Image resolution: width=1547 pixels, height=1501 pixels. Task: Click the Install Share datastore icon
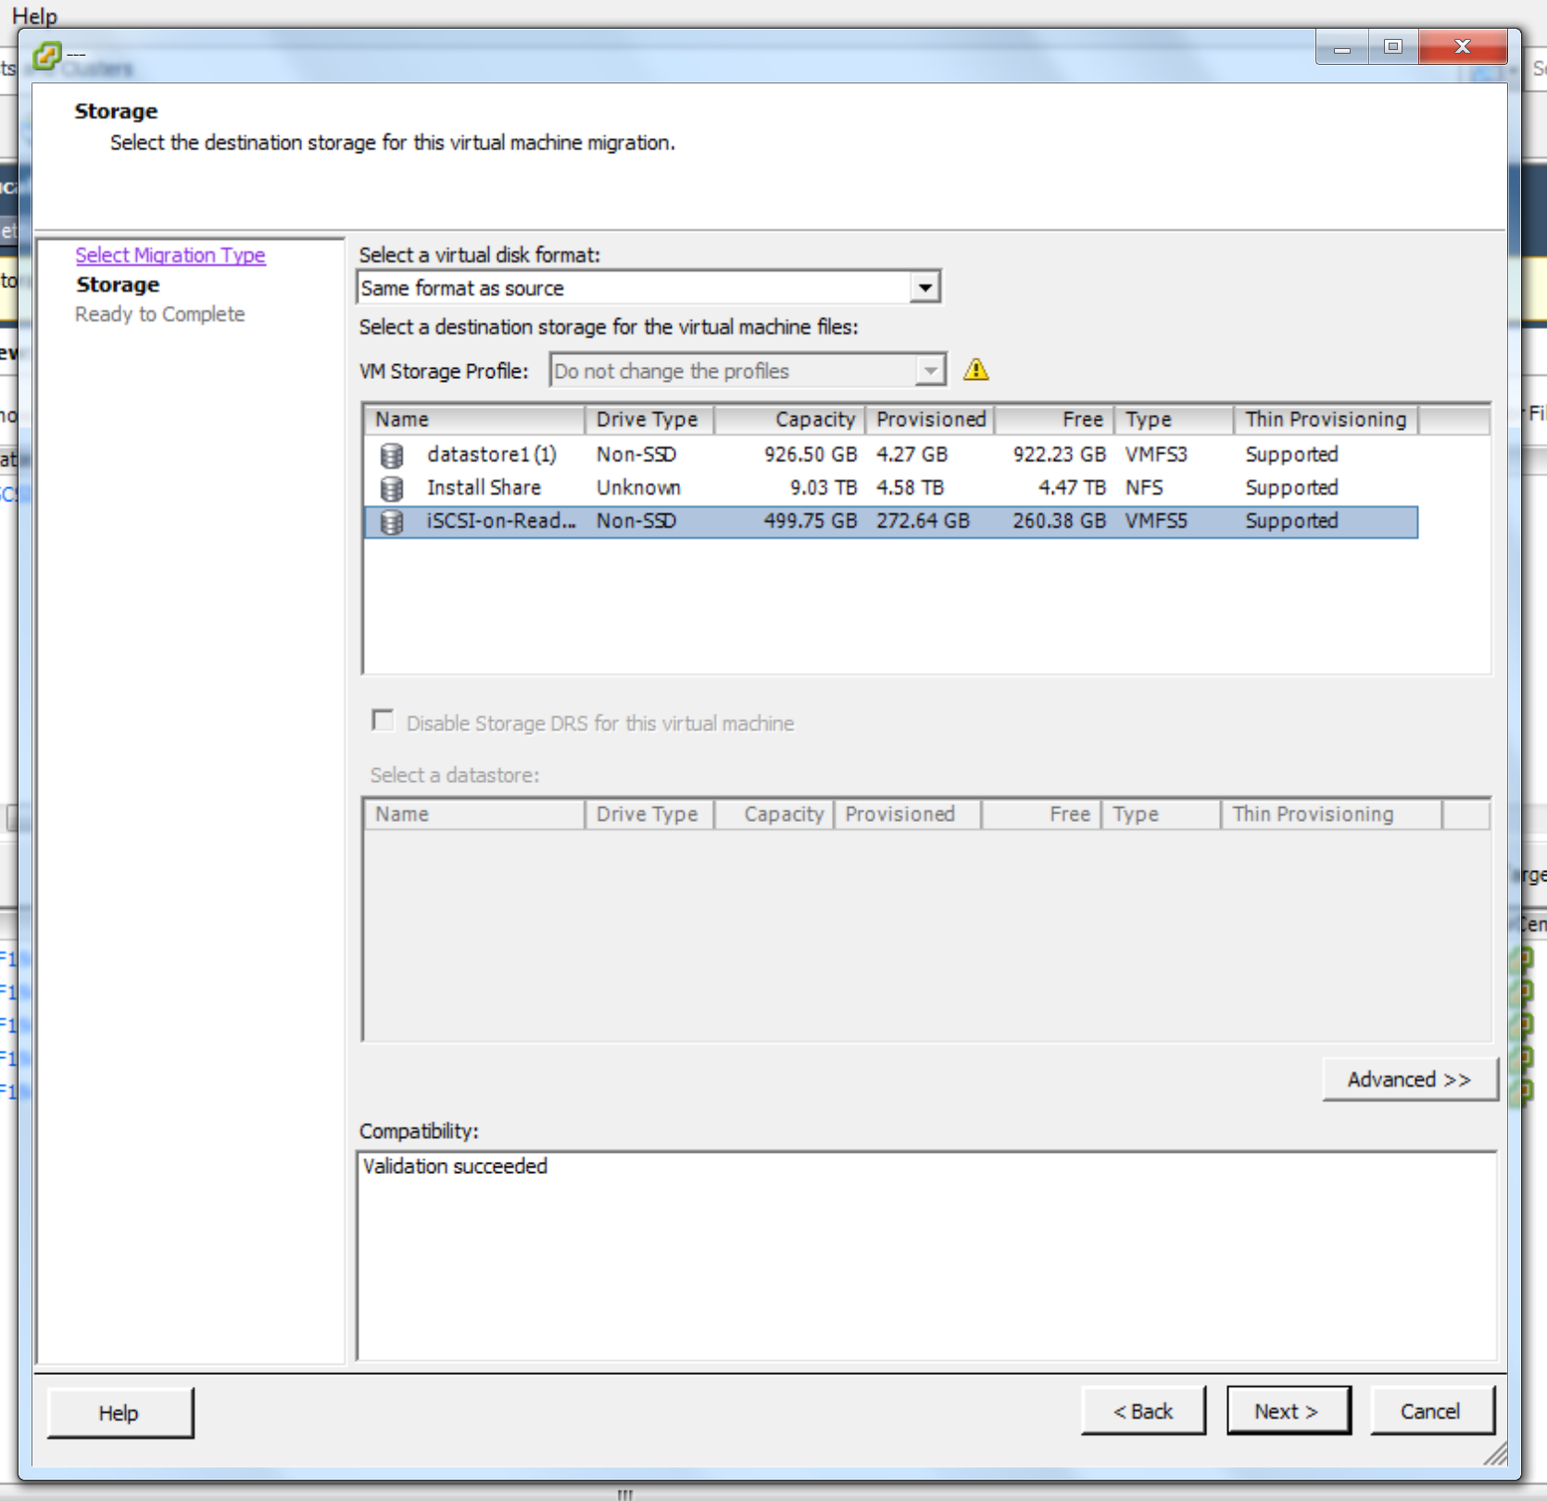[x=392, y=488]
